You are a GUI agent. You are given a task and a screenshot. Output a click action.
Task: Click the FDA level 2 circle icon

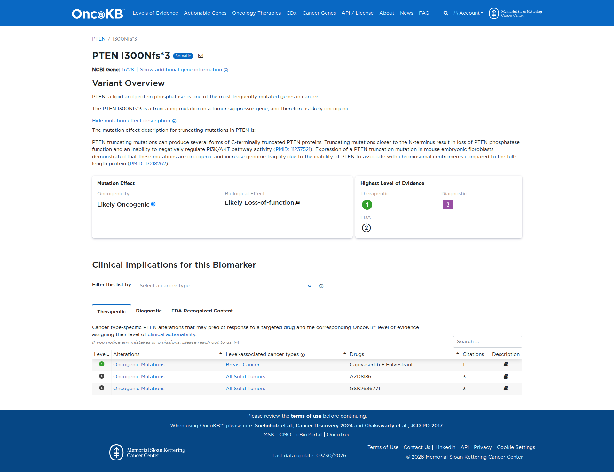tap(366, 228)
